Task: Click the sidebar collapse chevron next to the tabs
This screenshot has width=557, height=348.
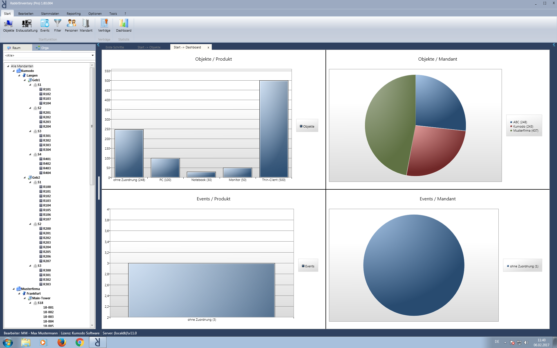Action: 99,45
